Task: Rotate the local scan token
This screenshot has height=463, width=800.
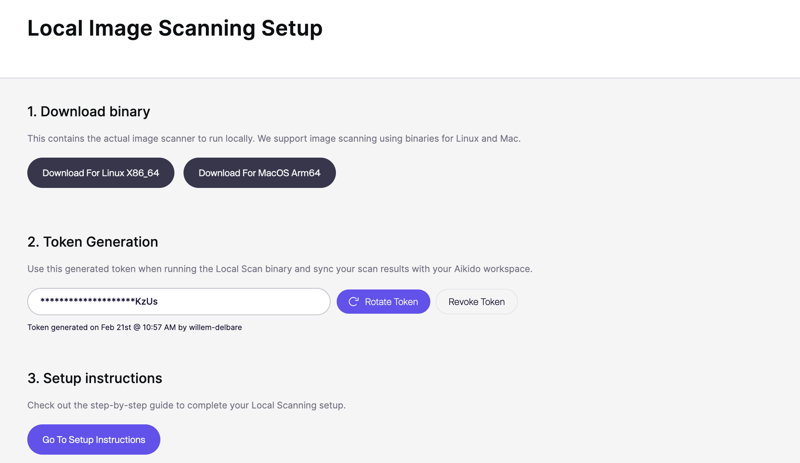Action: click(x=383, y=302)
